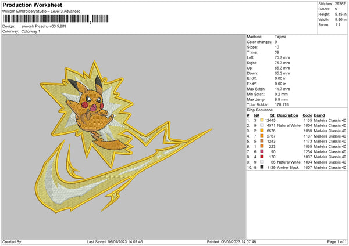Choose the black swatch for Amber Black
349x246 pixels.
coord(262,167)
